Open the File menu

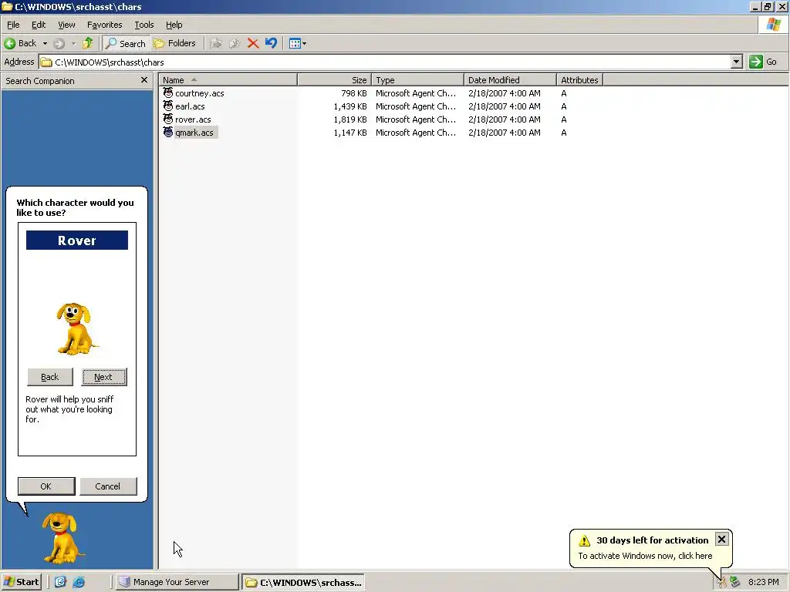[13, 25]
